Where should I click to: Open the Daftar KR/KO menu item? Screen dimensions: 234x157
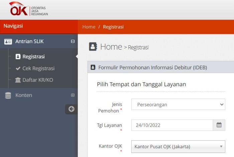pyautogui.click(x=38, y=80)
